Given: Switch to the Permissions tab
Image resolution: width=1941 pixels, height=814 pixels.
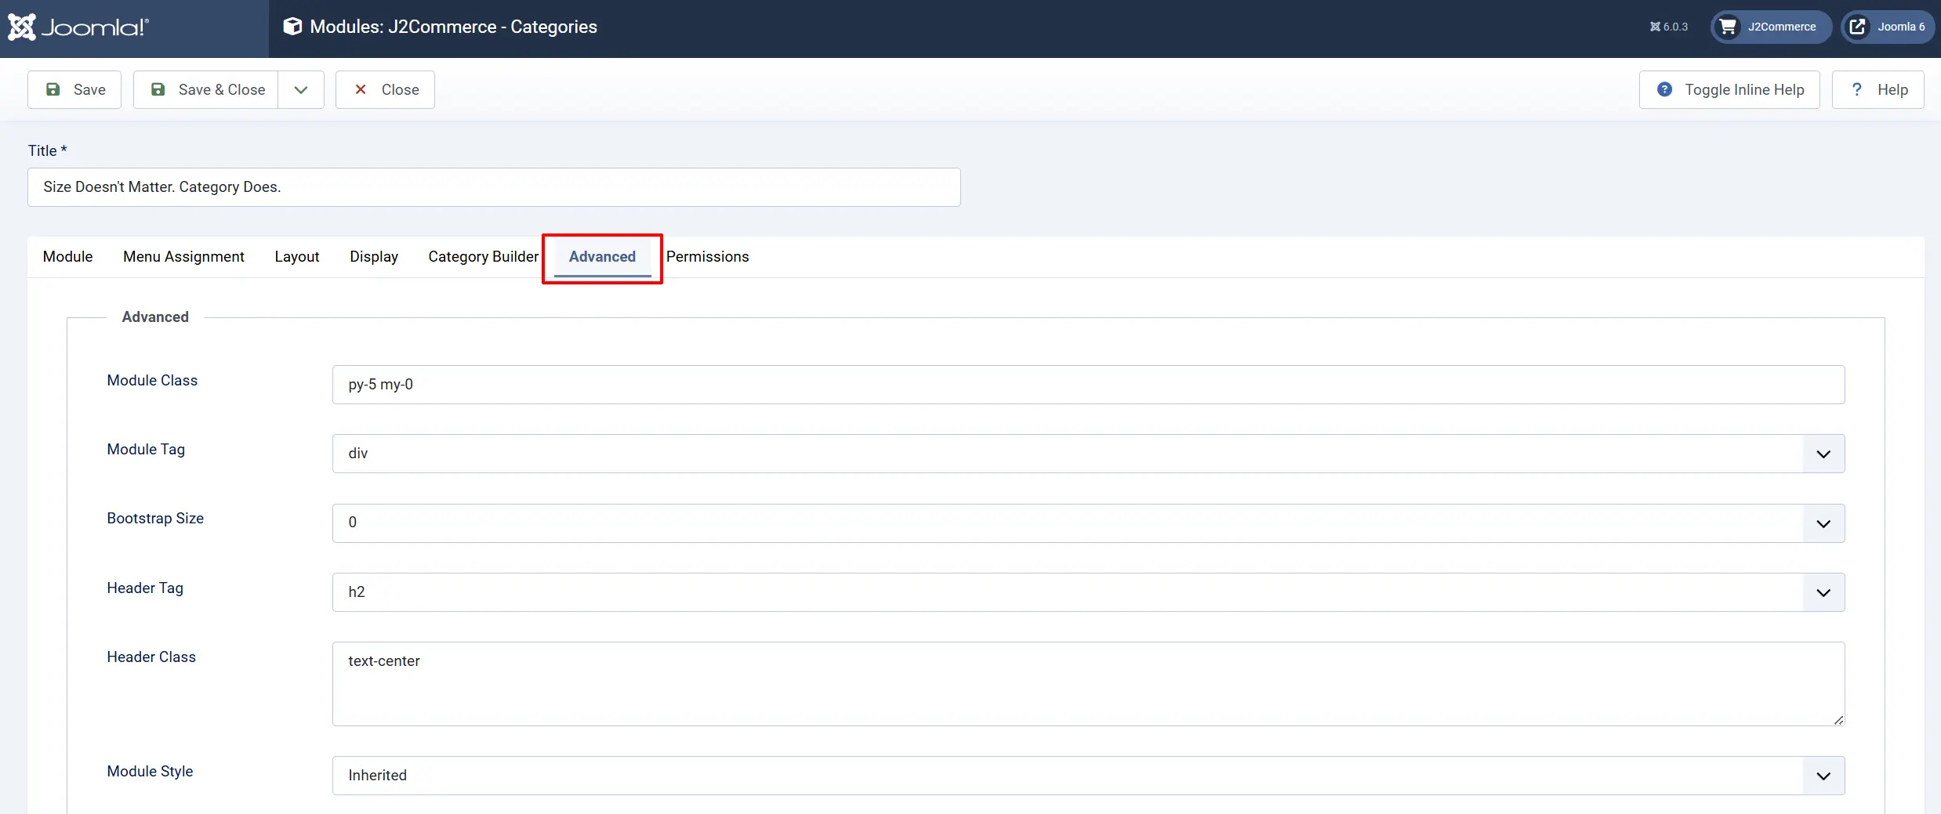Looking at the screenshot, I should point(707,257).
